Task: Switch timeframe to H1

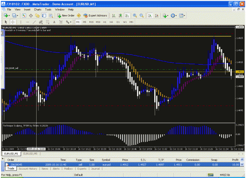Action: click(x=105, y=22)
